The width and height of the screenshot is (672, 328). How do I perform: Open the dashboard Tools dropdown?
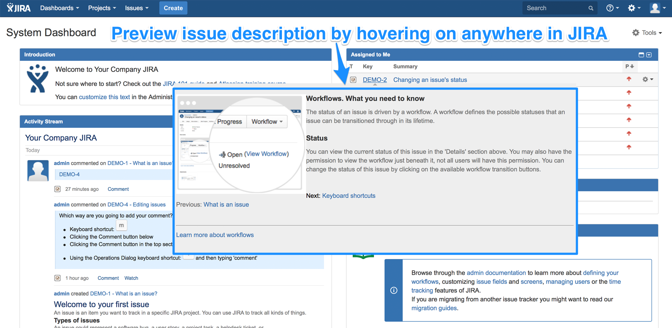coord(647,33)
